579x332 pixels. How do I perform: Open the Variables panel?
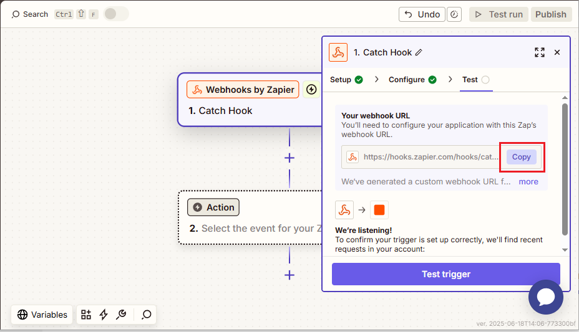[x=42, y=315]
